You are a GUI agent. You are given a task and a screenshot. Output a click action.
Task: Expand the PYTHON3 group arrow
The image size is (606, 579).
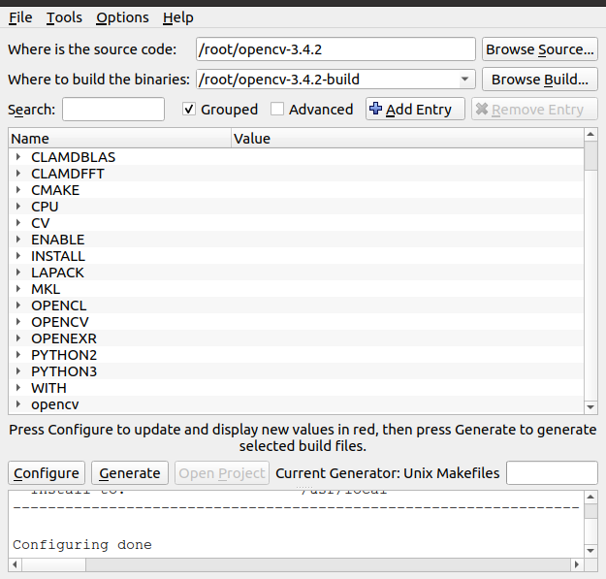(18, 371)
